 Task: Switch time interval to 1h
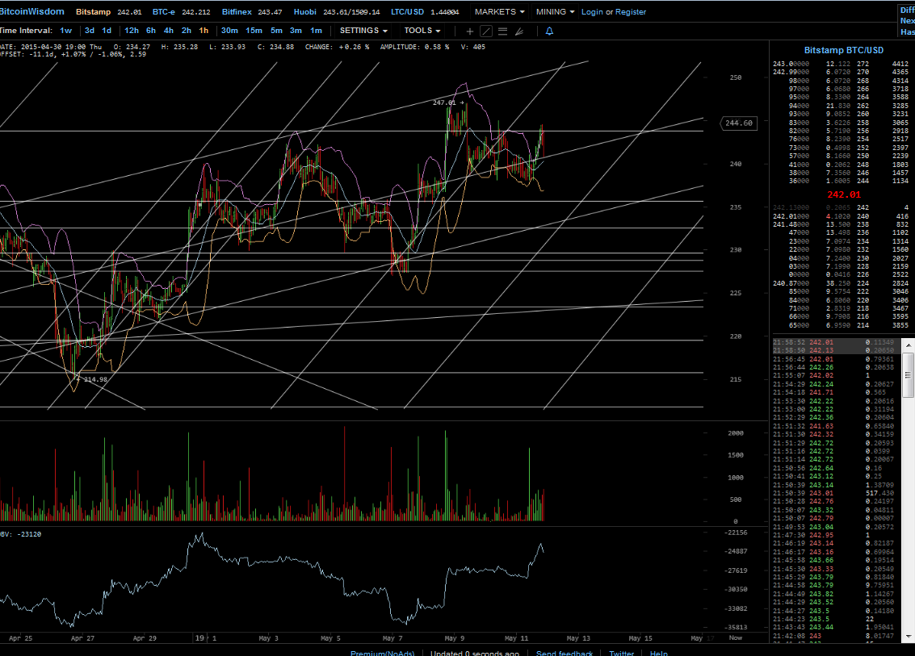pos(204,31)
